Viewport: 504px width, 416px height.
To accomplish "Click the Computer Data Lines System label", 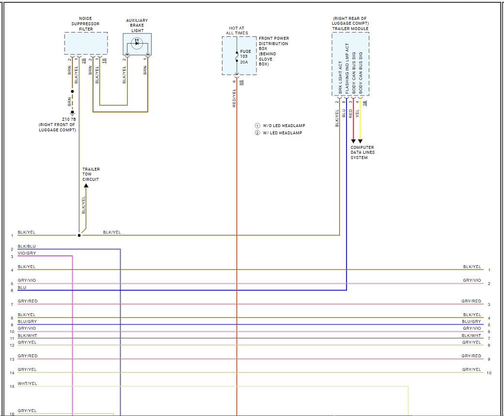I will (362, 153).
